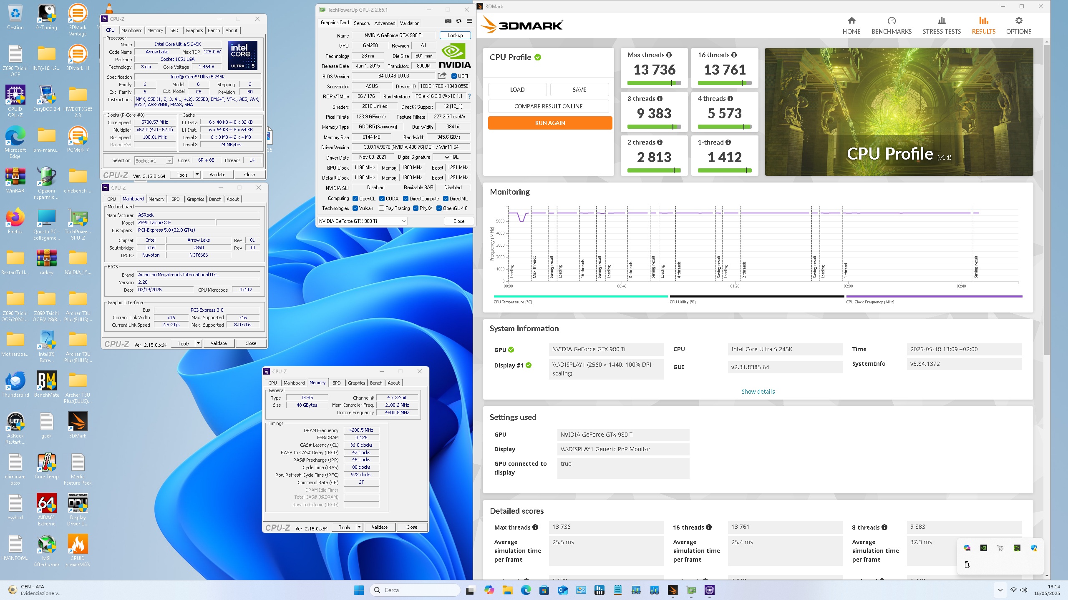Click the safely remove USB tray icon
This screenshot has height=600, width=1068.
point(967,565)
